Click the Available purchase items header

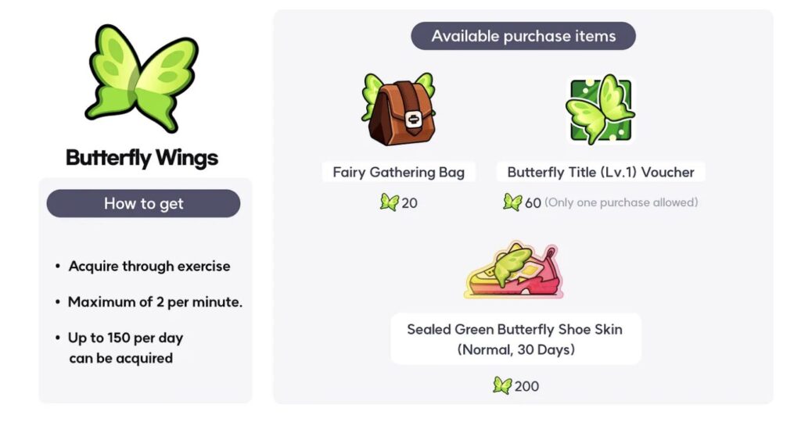(523, 36)
